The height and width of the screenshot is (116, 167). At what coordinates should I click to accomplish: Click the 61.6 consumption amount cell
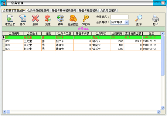tap(133, 37)
